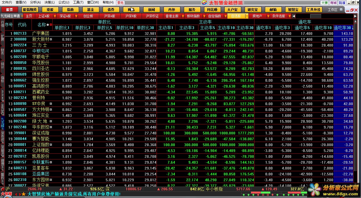
Task: Expand the 自定指数 tab dropdown arrow
Action: click(225, 16)
